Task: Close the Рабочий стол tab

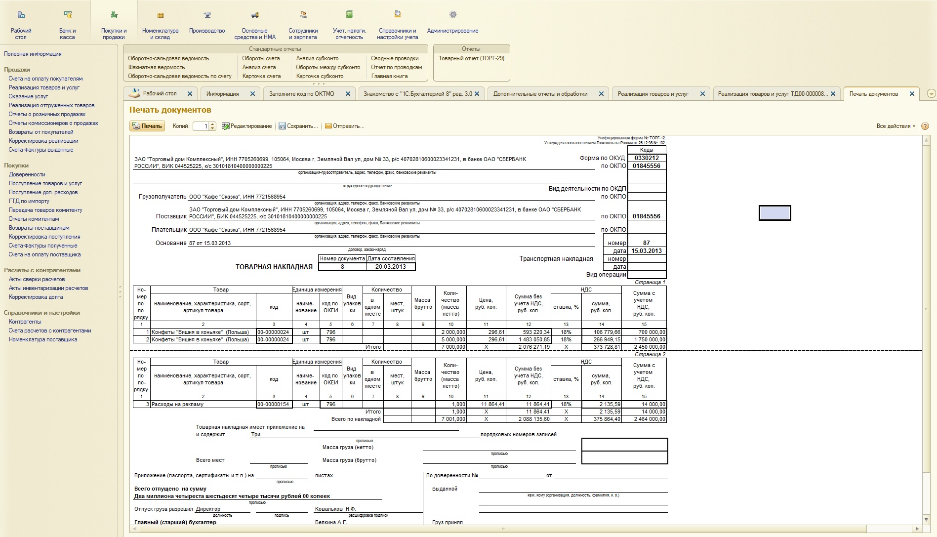Action: [x=190, y=94]
